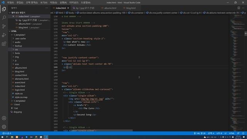Open the 선택 영역(S) menu
This screenshot has width=247, height=139.
coord(32,3)
